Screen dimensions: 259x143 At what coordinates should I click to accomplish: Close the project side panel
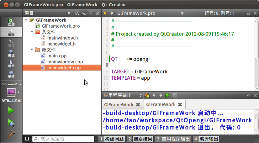98,13
